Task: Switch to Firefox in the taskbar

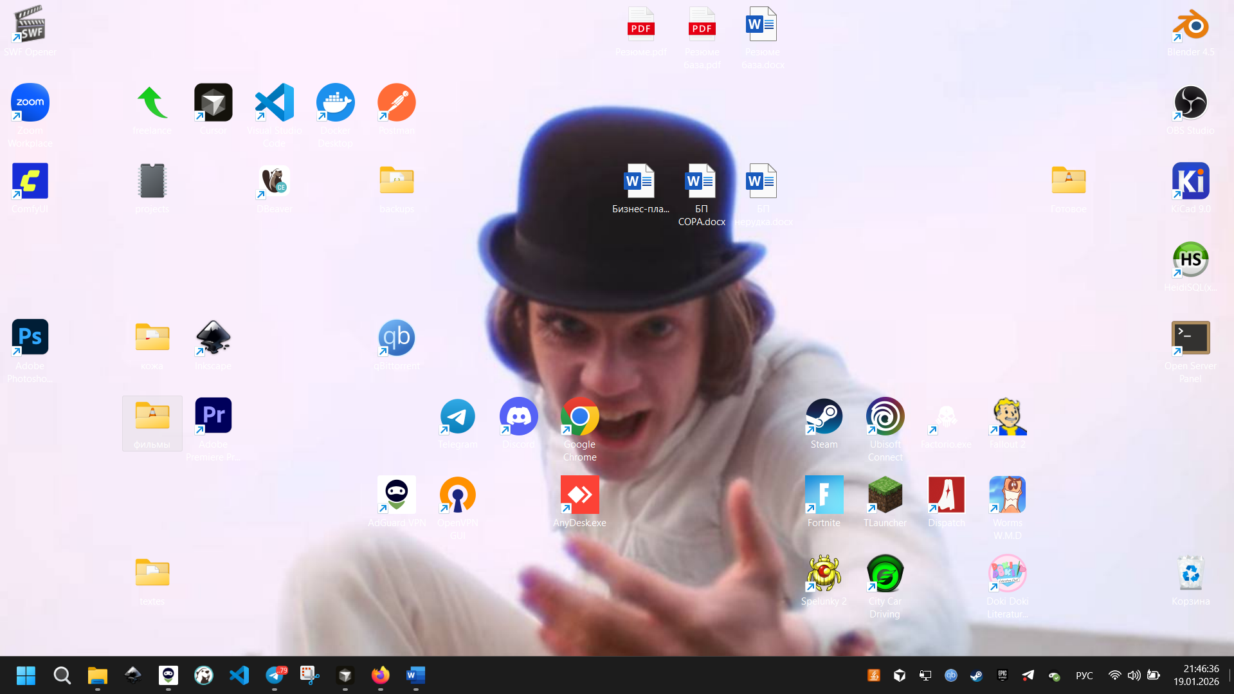Action: [x=380, y=675]
